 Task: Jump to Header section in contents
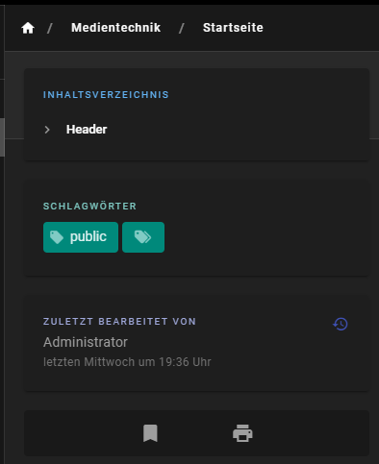87,130
